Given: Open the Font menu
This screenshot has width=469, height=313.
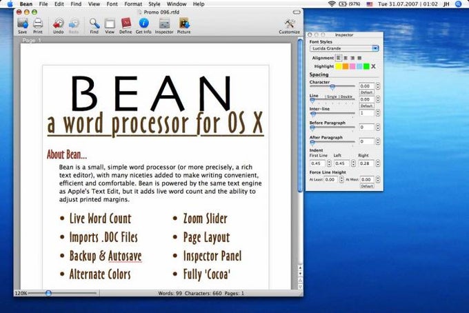Looking at the screenshot, I should pos(112,4).
